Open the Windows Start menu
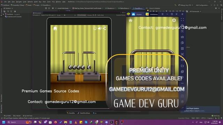The height and width of the screenshot is (125, 223). click(4, 122)
